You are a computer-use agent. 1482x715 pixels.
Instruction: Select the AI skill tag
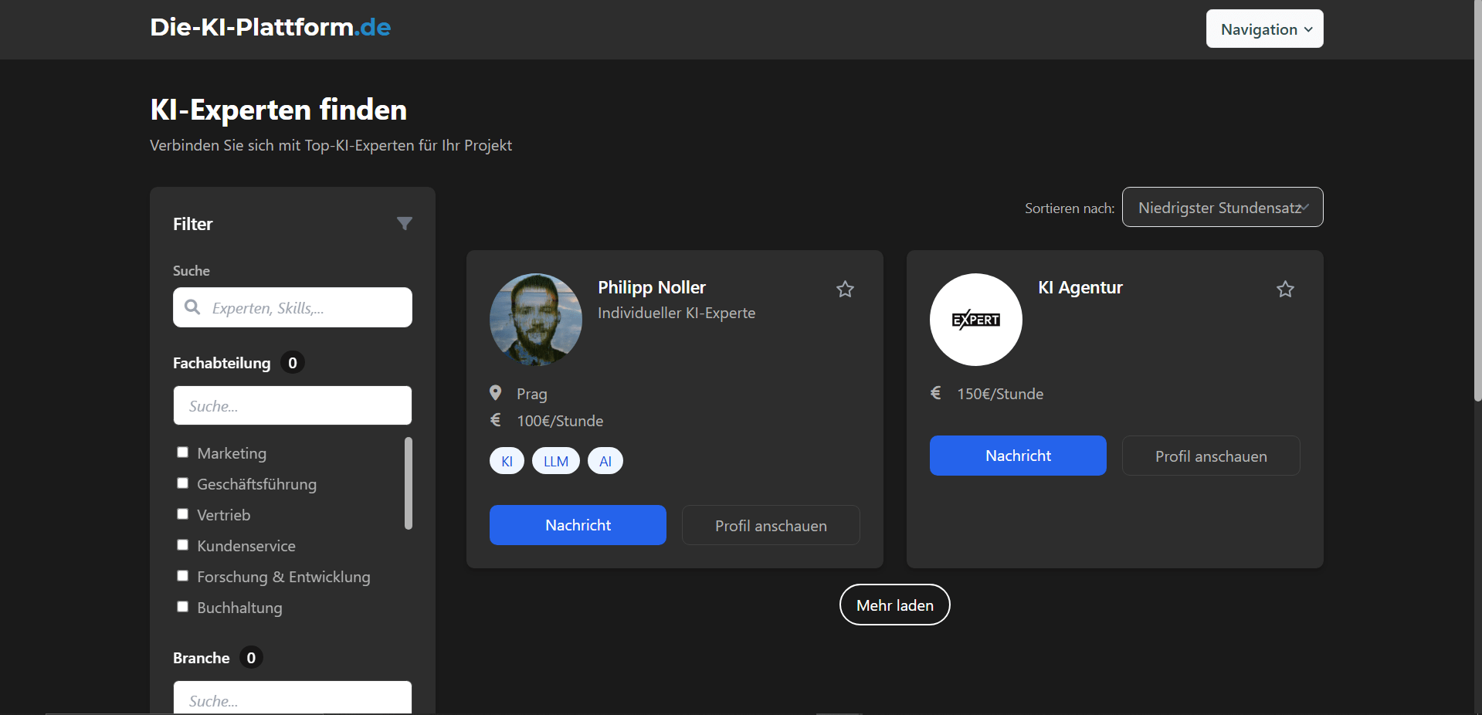(x=605, y=461)
